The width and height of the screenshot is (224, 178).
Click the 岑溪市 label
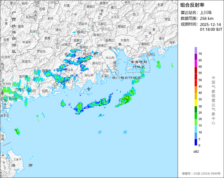click(26, 42)
